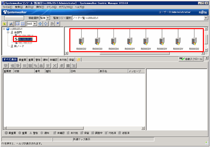Screen dimensions: 210x147
Task: Click the 共通マップ表示 status bar text
Action: [82, 140]
